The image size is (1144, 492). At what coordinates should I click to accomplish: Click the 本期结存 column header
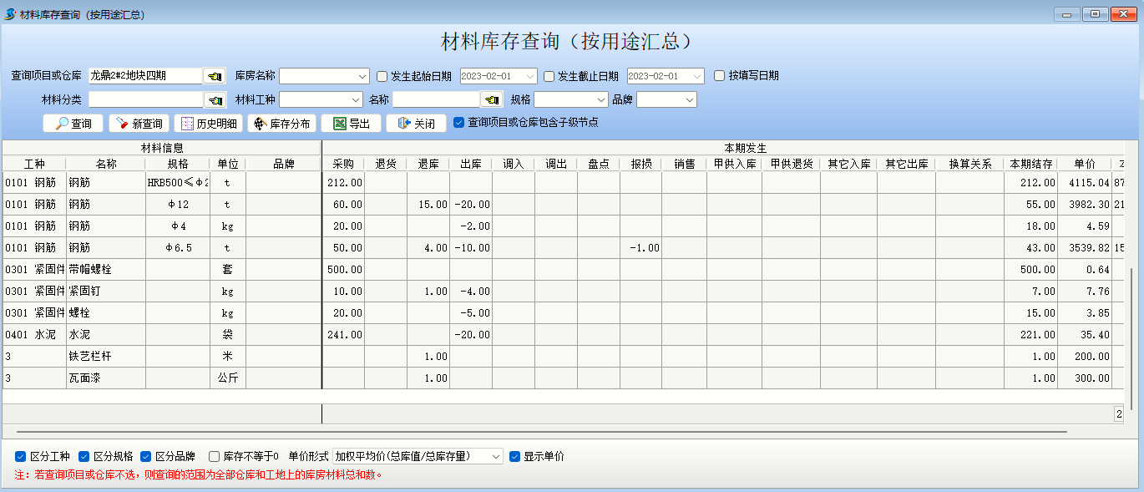1030,164
